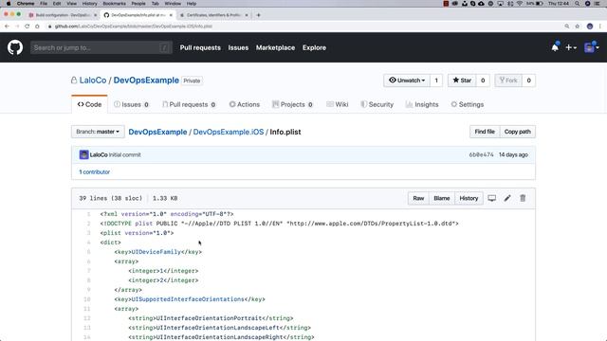Delete this file with the trash icon
607x341 pixels.
click(523, 198)
